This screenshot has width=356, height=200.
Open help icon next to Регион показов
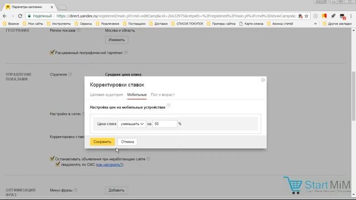(78, 30)
